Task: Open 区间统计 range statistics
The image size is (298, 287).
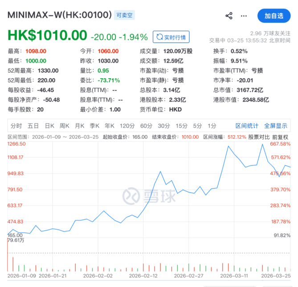Action: pyautogui.click(x=247, y=125)
